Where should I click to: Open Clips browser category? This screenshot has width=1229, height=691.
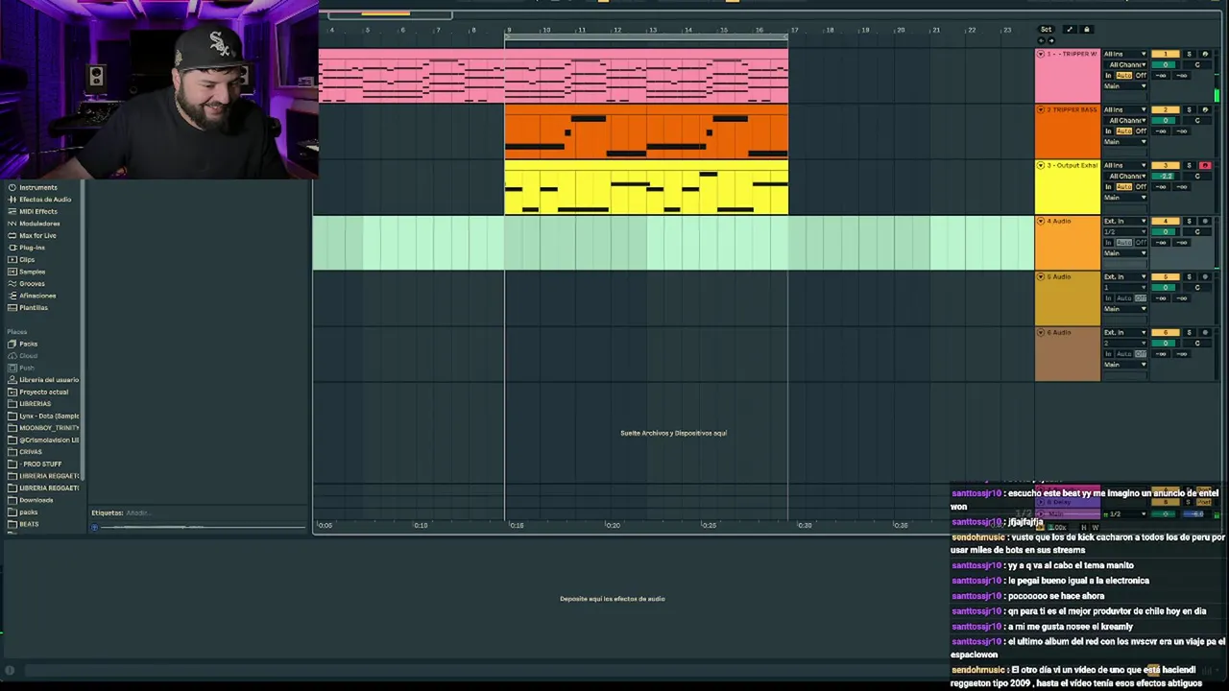tap(27, 259)
